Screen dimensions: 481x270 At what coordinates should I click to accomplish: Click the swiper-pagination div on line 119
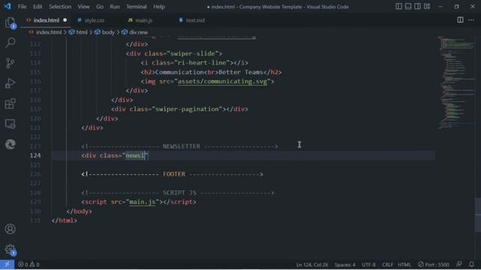pos(180,109)
